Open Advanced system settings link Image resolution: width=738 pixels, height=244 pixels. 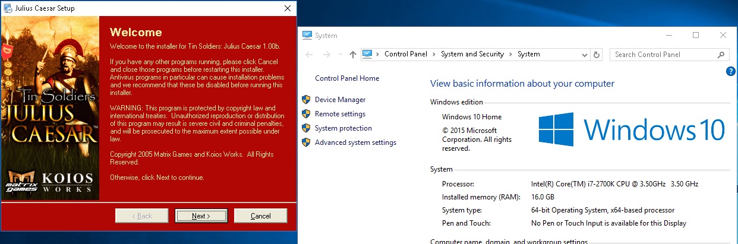(x=355, y=142)
